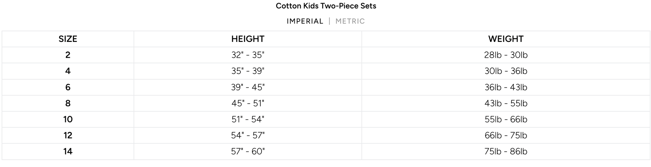Switch to the METRIC units tab
Image resolution: width=651 pixels, height=167 pixels.
[350, 21]
